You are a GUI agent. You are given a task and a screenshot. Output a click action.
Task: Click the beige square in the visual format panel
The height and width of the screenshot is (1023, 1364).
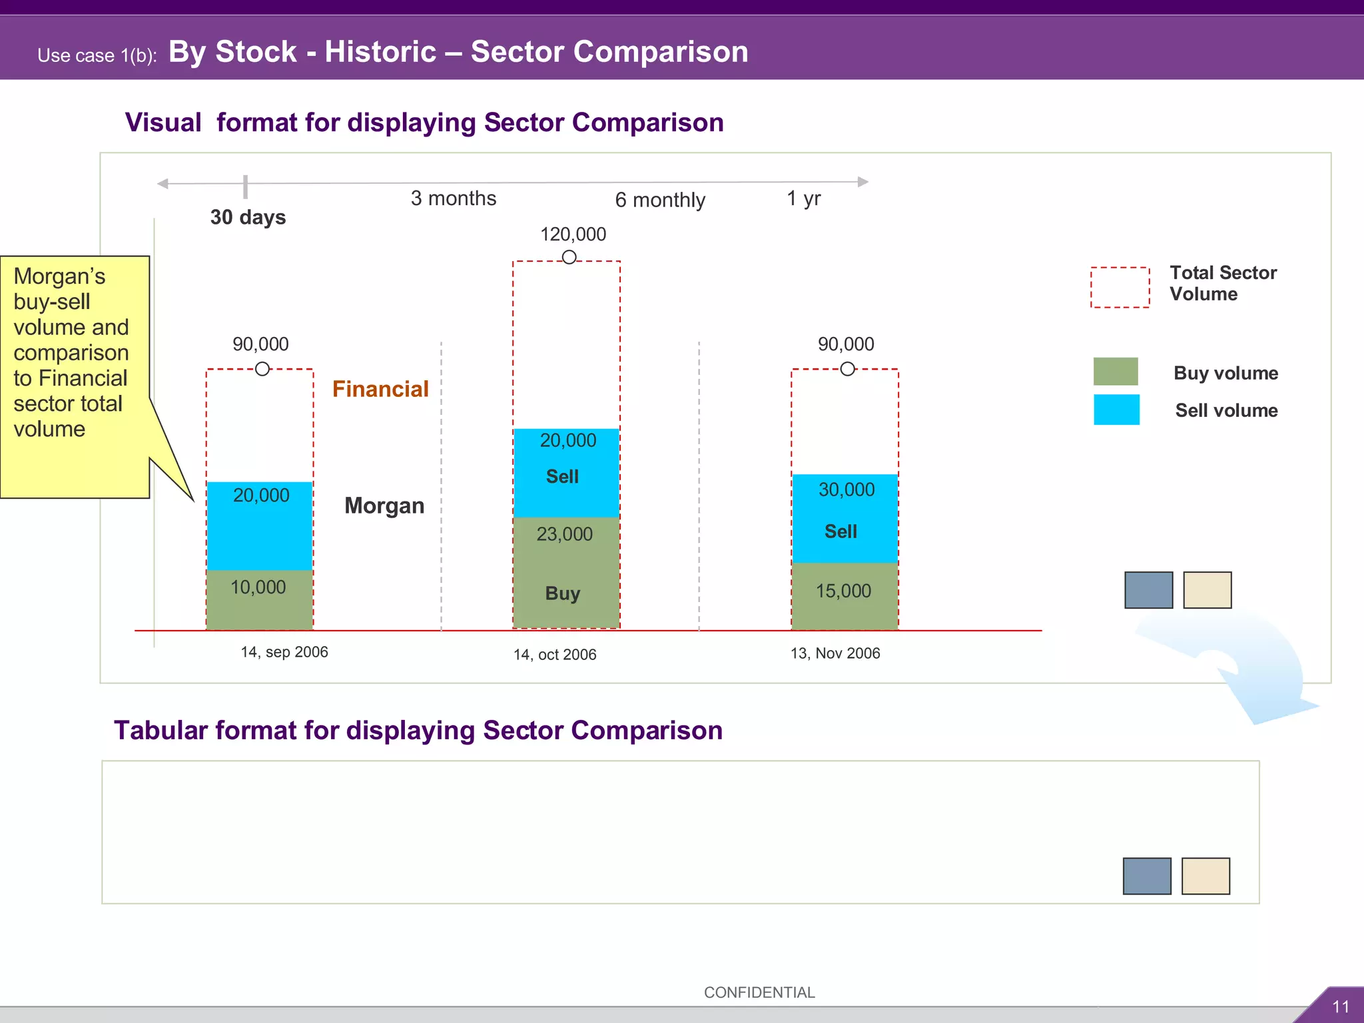(1207, 590)
